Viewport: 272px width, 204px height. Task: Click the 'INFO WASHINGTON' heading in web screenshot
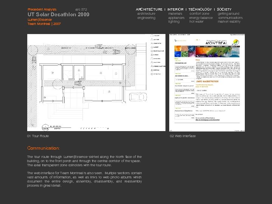(207, 81)
